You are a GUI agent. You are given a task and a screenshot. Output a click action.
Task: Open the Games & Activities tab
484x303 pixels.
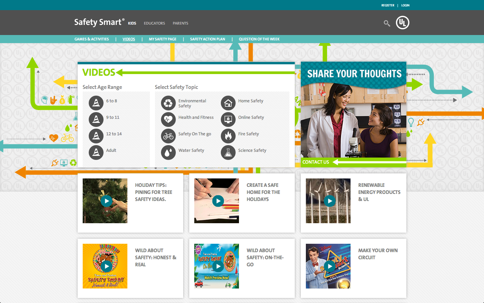click(92, 39)
